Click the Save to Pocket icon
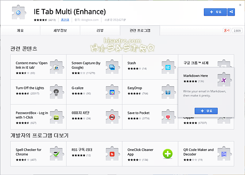Image resolution: width=245 pixels, height=175 pixels. click(168, 117)
